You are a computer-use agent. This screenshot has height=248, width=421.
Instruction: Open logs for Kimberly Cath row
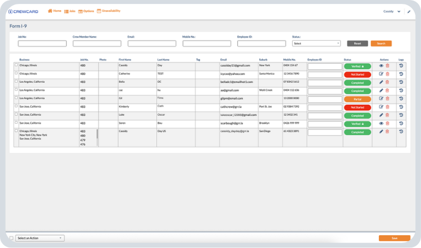(x=401, y=107)
